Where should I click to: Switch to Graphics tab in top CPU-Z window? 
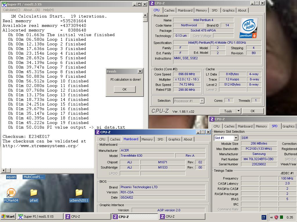(x=228, y=10)
